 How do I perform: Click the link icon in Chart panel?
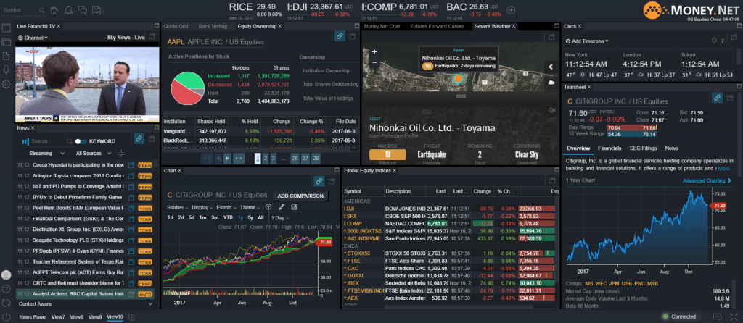click(x=318, y=180)
